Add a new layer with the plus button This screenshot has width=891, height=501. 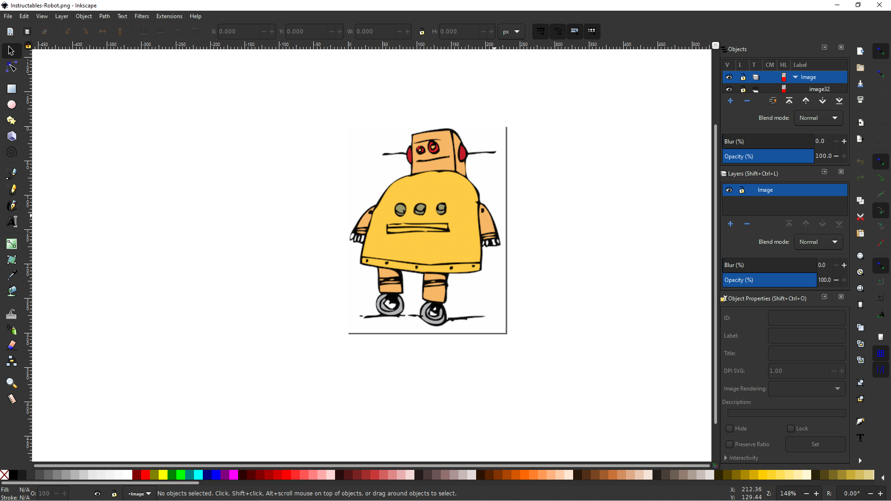coord(730,224)
